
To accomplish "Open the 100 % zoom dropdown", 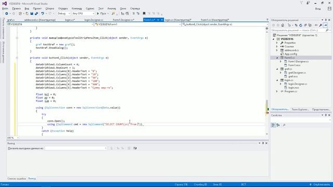I will pos(12,138).
